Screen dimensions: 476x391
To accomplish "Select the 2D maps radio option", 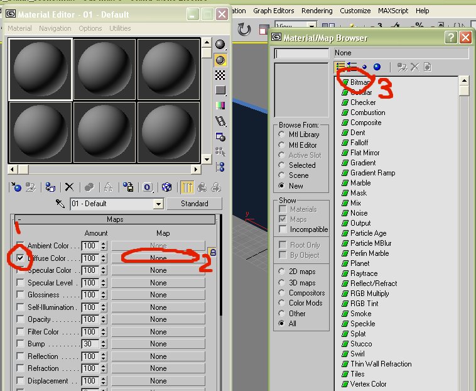I will tap(283, 272).
